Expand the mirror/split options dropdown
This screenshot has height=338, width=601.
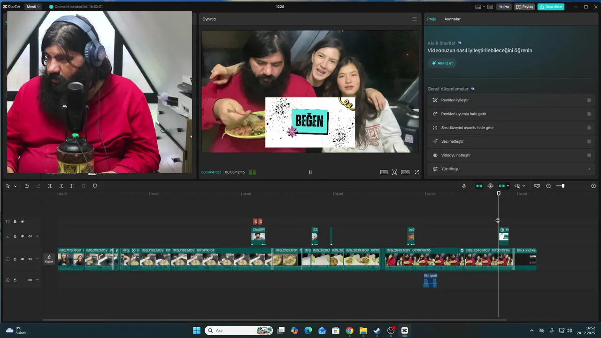(524, 186)
